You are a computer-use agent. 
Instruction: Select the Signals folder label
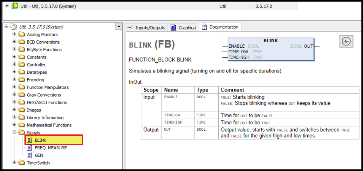34,133
